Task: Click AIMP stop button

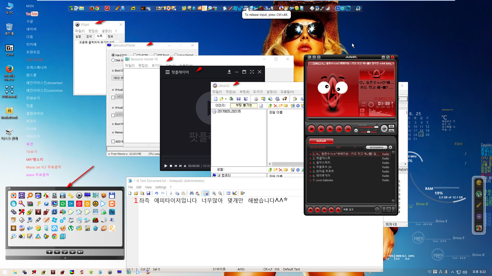Action: tap(330, 129)
